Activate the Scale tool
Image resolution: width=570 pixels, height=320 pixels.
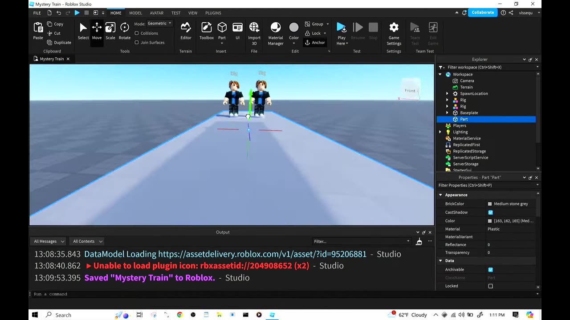tap(110, 31)
